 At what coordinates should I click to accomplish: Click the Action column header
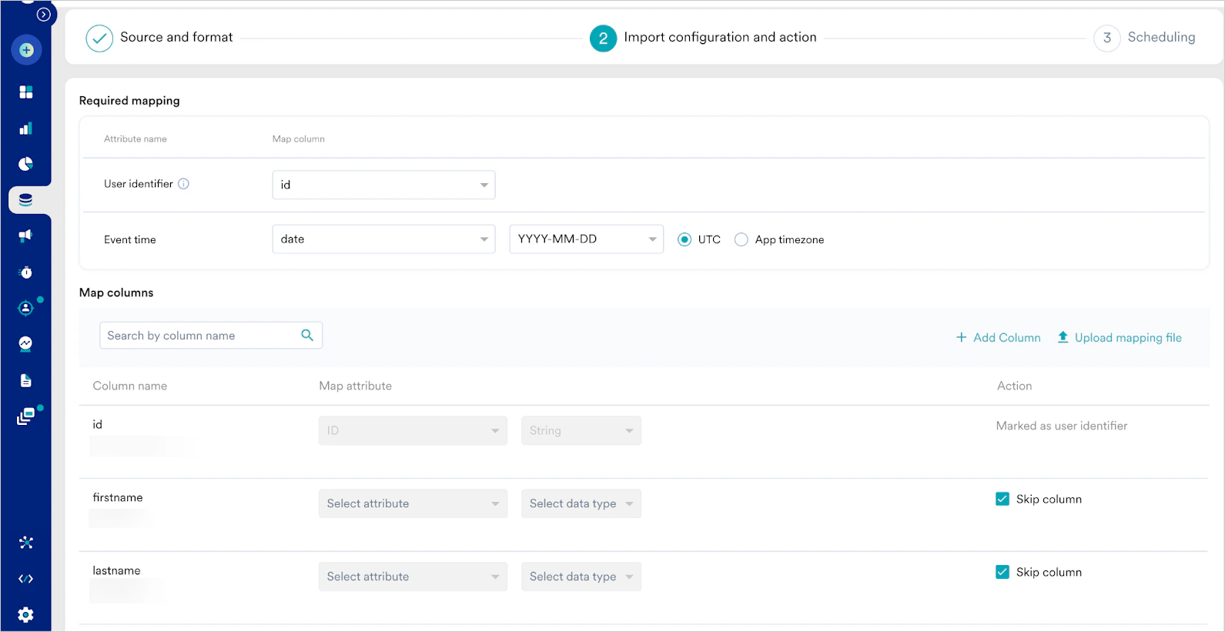click(x=1014, y=386)
